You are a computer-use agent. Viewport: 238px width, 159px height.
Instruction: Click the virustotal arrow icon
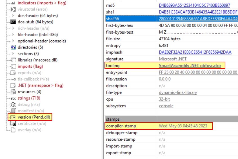[x=13, y=9]
